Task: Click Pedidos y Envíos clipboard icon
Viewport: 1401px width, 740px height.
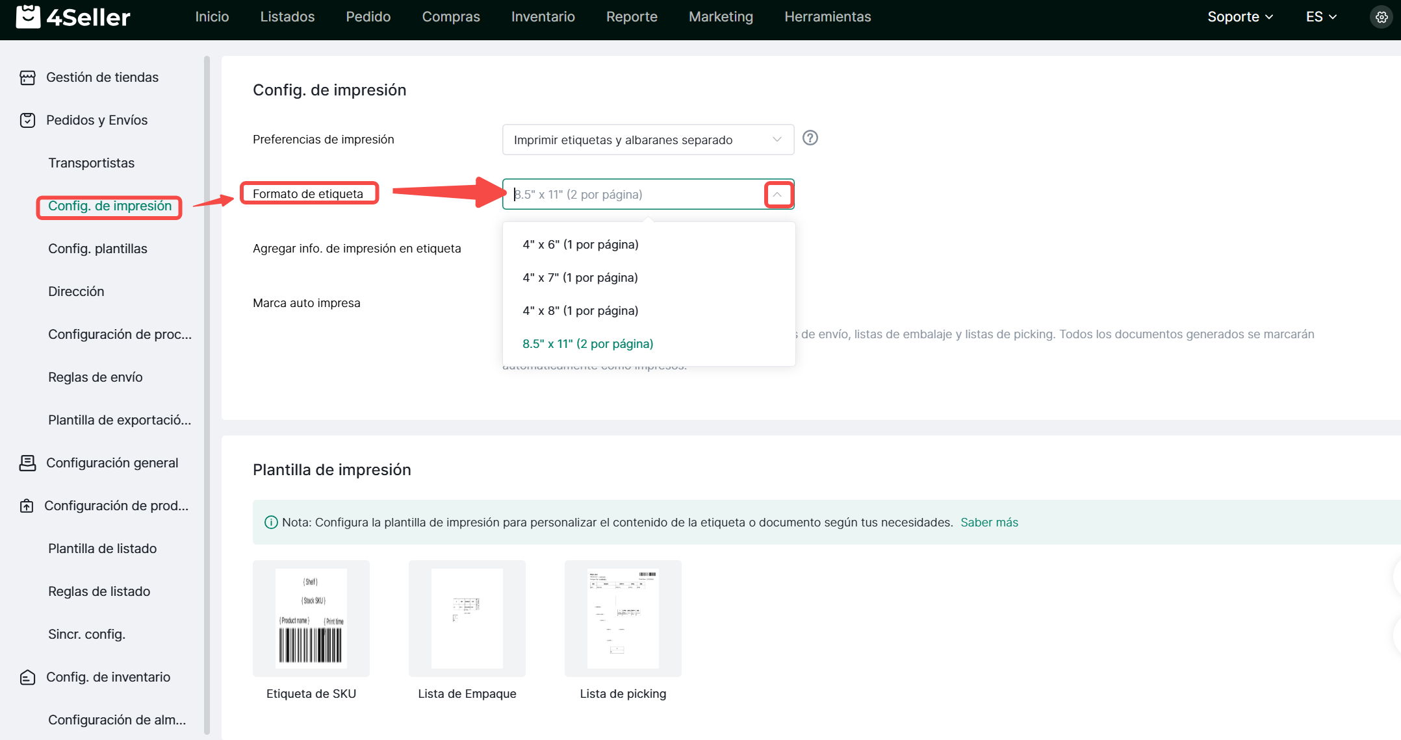Action: pyautogui.click(x=27, y=120)
